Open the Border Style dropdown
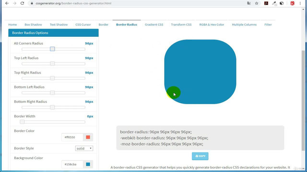Image resolution: width=307 pixels, height=172 pixels. click(84, 149)
